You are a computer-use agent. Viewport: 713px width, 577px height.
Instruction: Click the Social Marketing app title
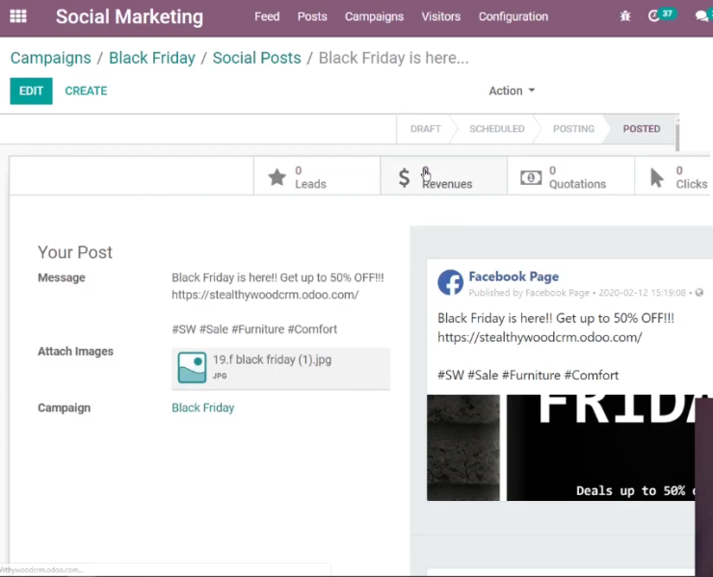coord(129,16)
